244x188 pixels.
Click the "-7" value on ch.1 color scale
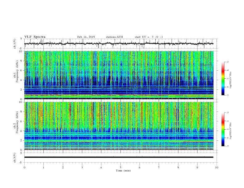click(x=227, y=96)
